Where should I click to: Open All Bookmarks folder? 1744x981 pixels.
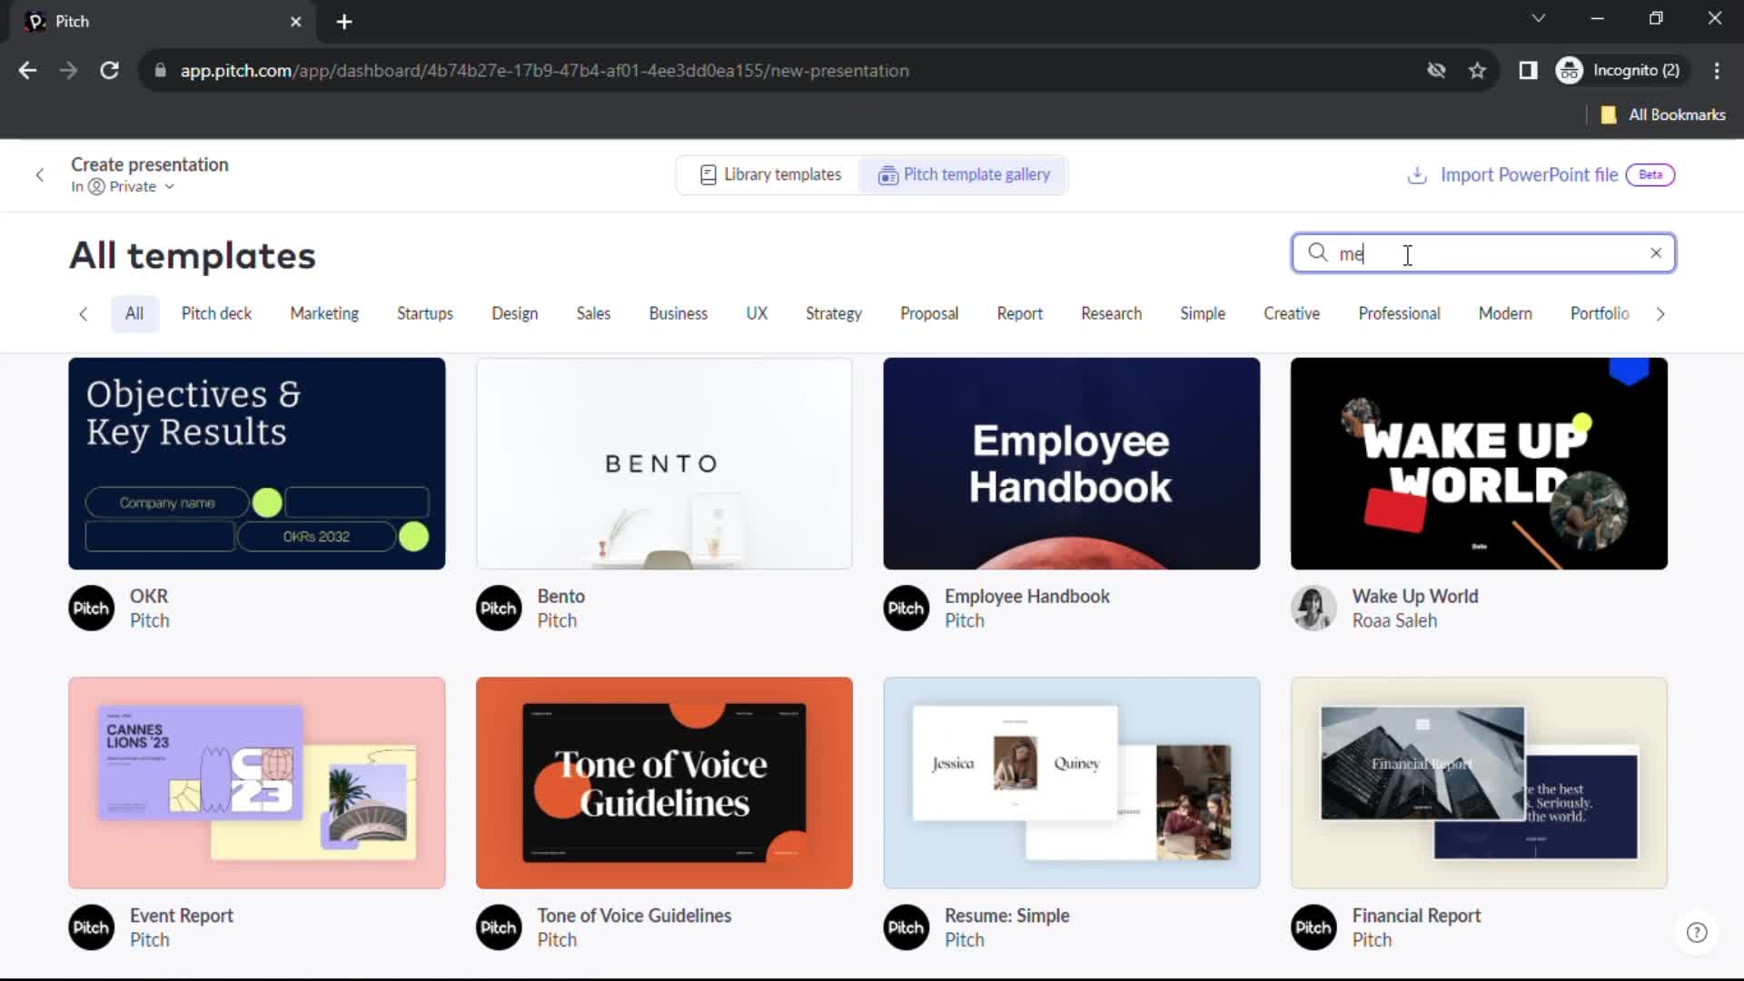tap(1663, 114)
